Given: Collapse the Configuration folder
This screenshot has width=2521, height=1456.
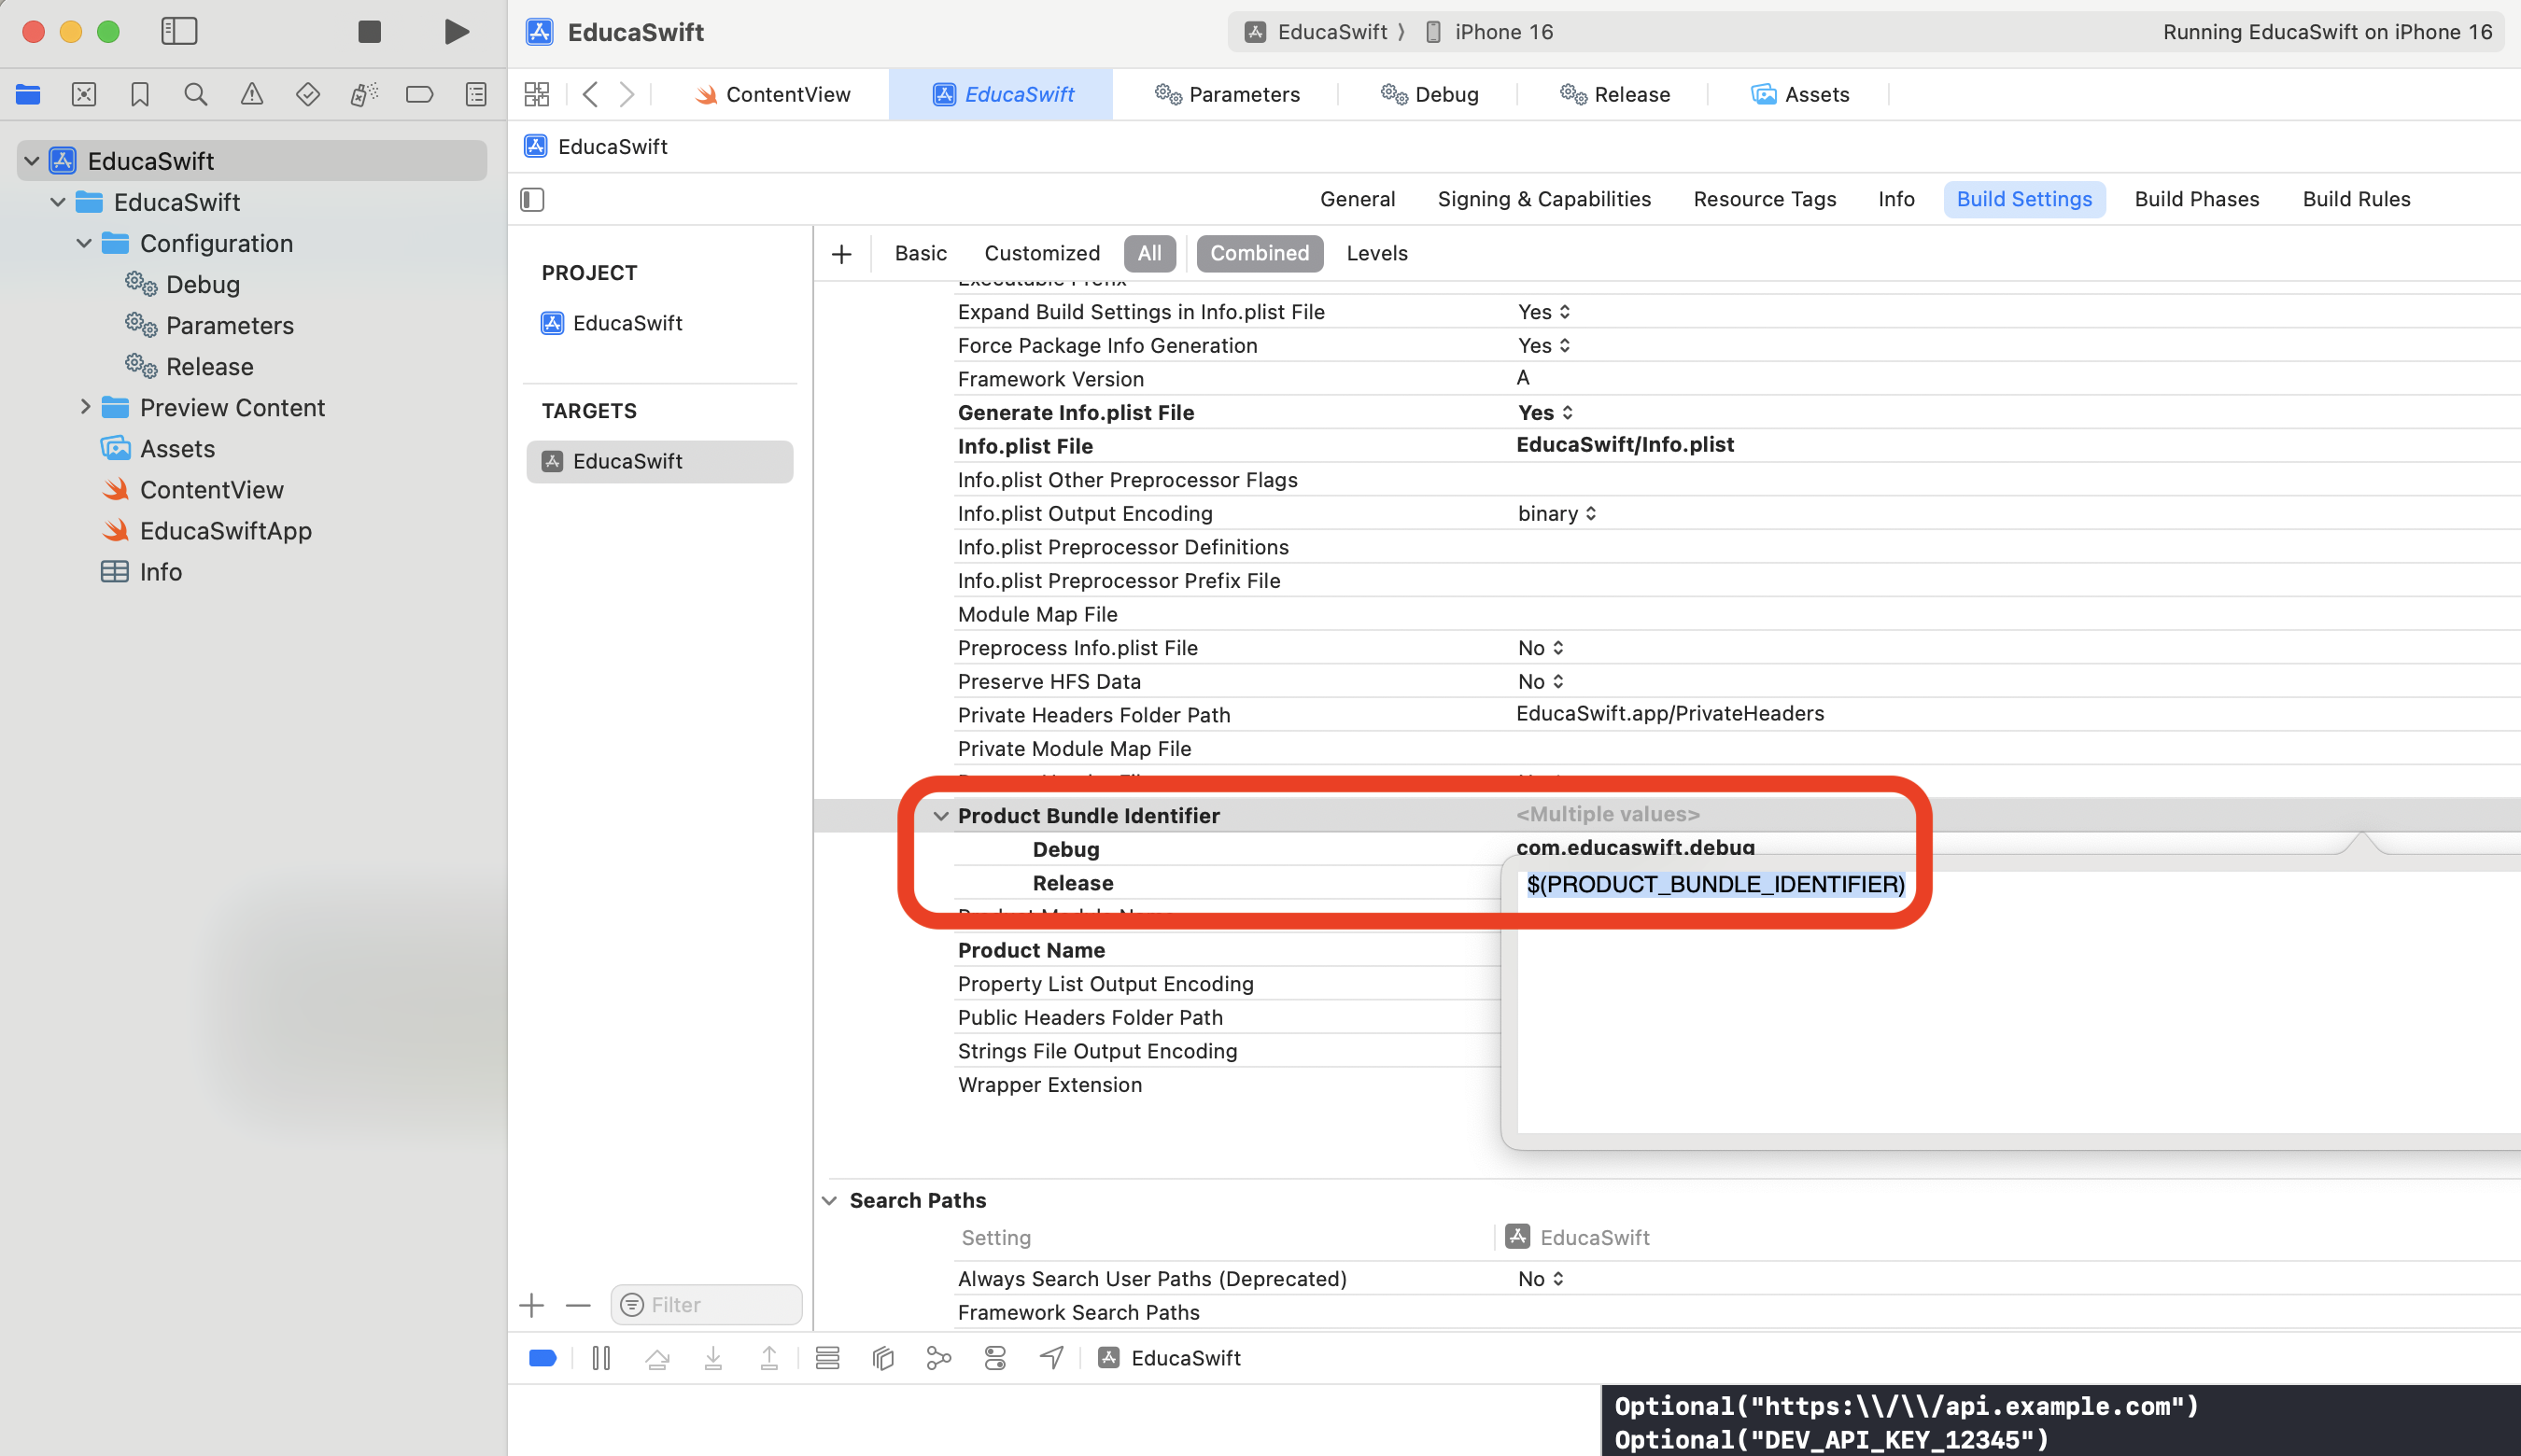Looking at the screenshot, I should click(84, 243).
